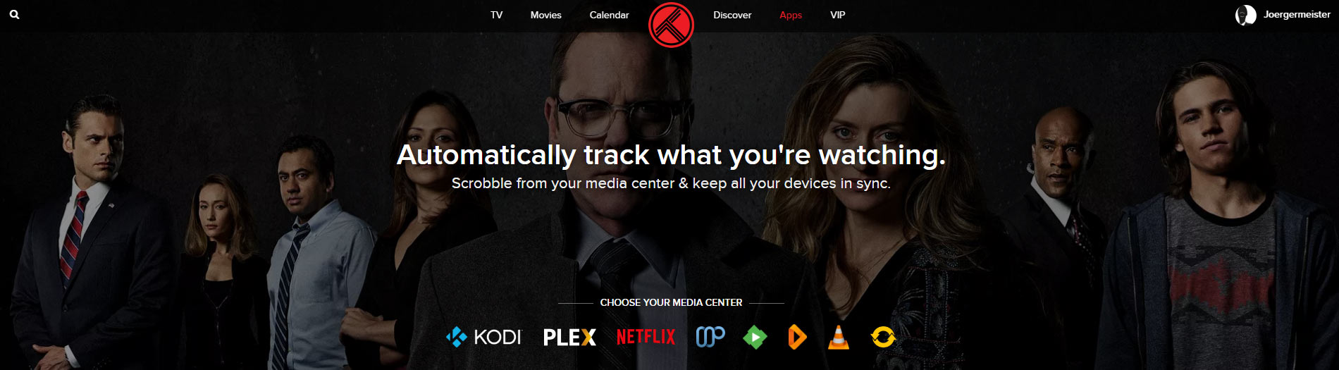Go to the Movies menu
The height and width of the screenshot is (370, 1339).
[546, 15]
